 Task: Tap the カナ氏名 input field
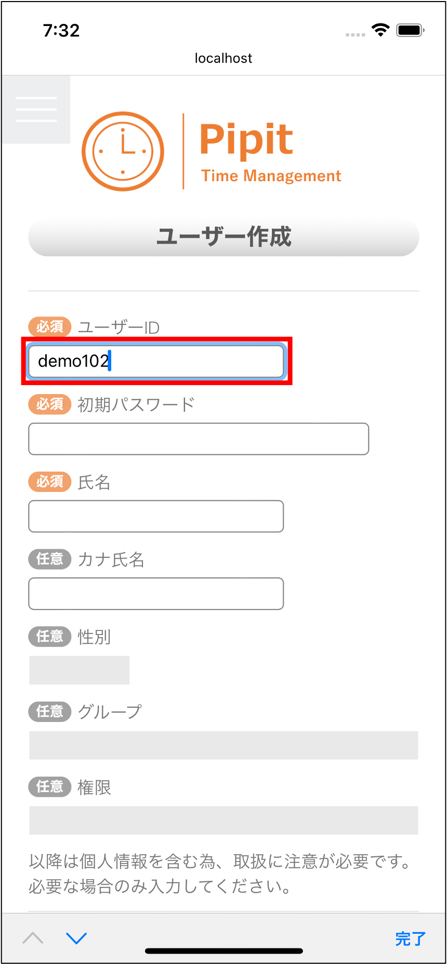156,593
